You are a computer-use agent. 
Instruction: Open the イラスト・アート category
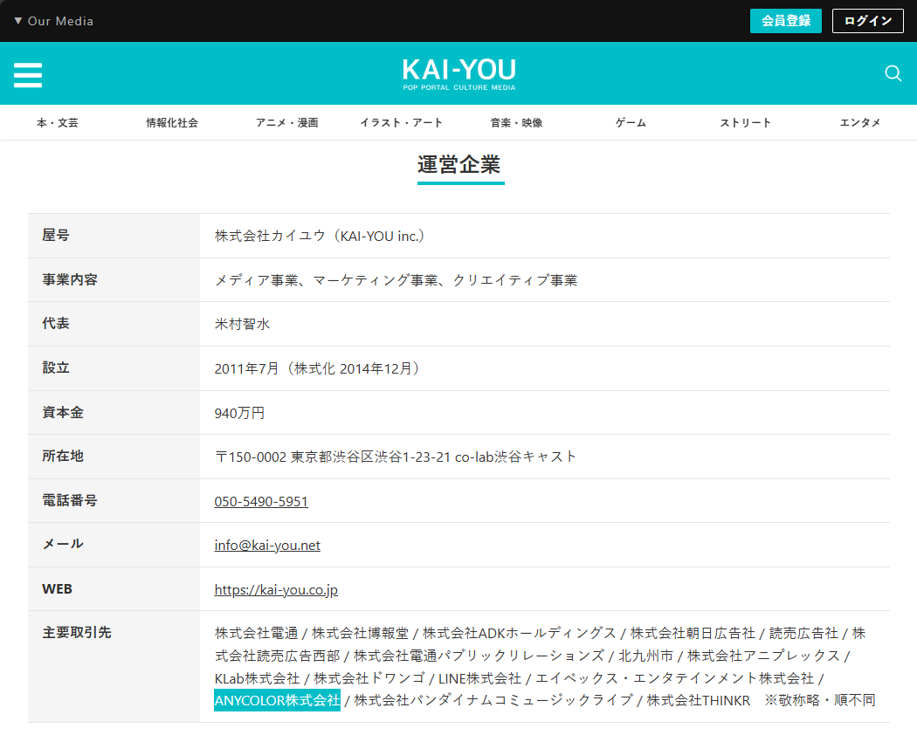[x=401, y=123]
